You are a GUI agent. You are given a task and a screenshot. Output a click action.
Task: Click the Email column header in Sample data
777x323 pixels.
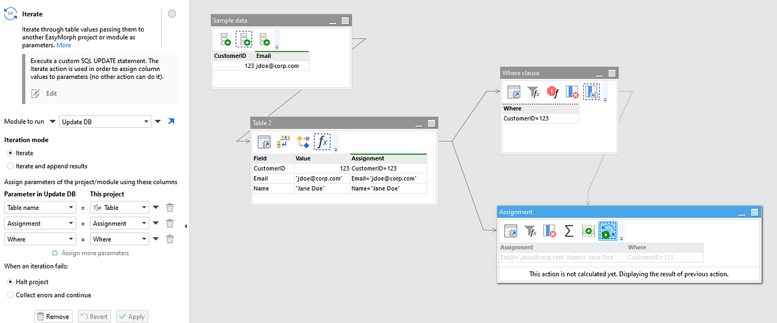pos(282,56)
